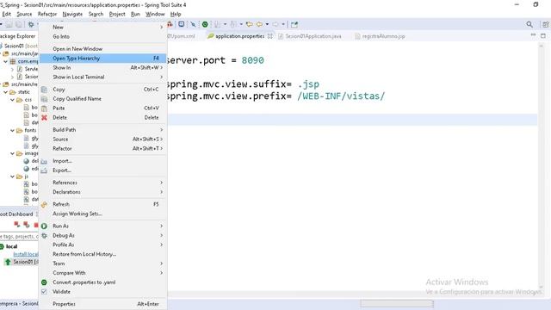This screenshot has width=551, height=310.
Task: Expand the New submenu arrow
Action: point(161,27)
